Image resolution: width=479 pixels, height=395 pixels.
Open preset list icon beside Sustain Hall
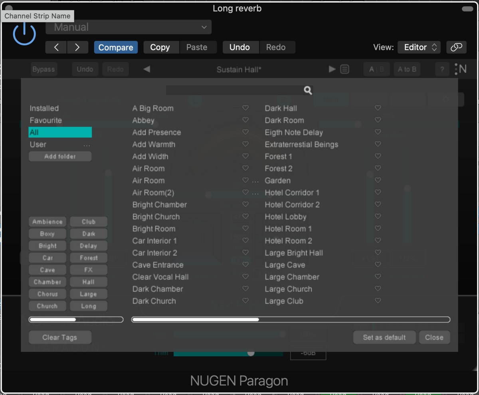(x=345, y=69)
